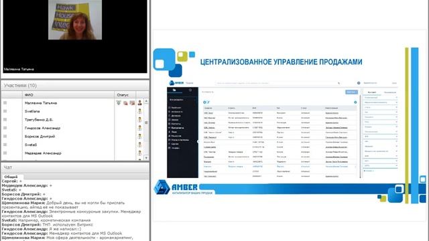Click the user icon in SvetaS row

click(x=140, y=145)
